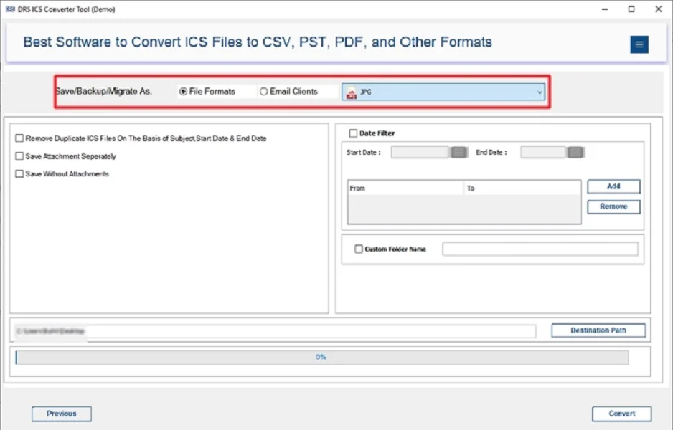Viewport: 673px width, 430px height.
Task: Open the blue hamburger menu icon
Action: pyautogui.click(x=639, y=44)
